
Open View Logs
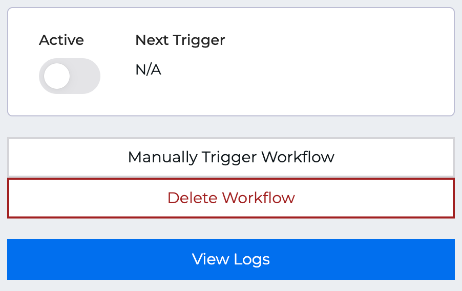tap(231, 259)
